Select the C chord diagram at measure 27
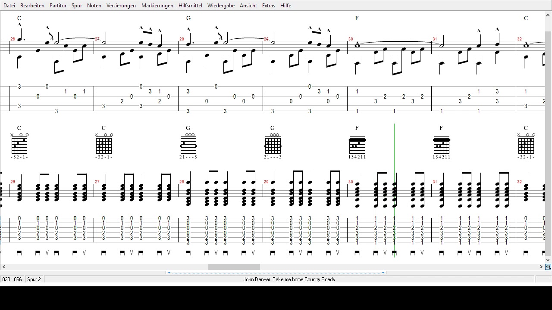Viewport: 552px width, 310px height. (x=104, y=143)
